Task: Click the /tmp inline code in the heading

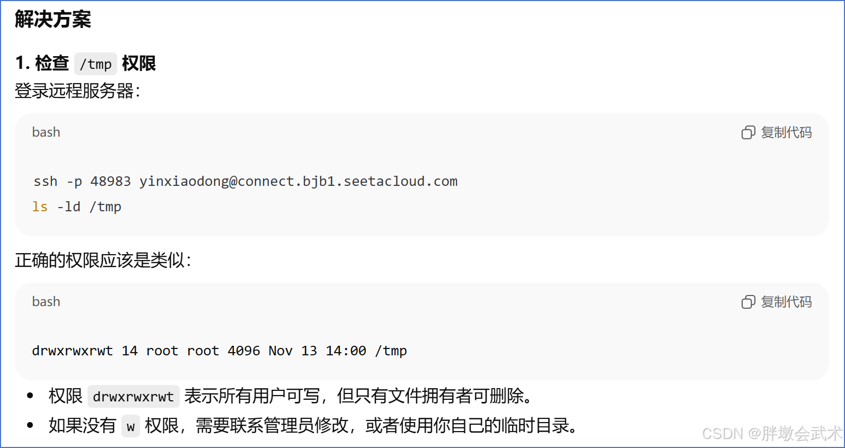Action: [x=95, y=64]
